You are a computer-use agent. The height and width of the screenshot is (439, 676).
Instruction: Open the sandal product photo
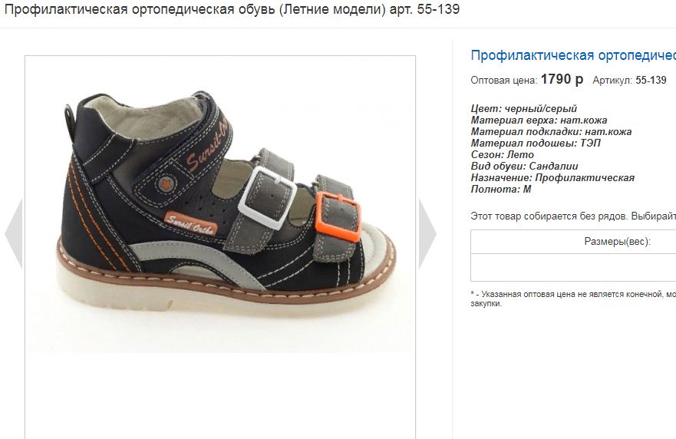pyautogui.click(x=220, y=204)
